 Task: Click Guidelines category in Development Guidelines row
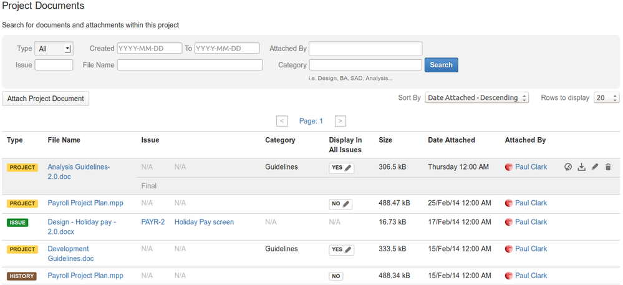point(281,249)
